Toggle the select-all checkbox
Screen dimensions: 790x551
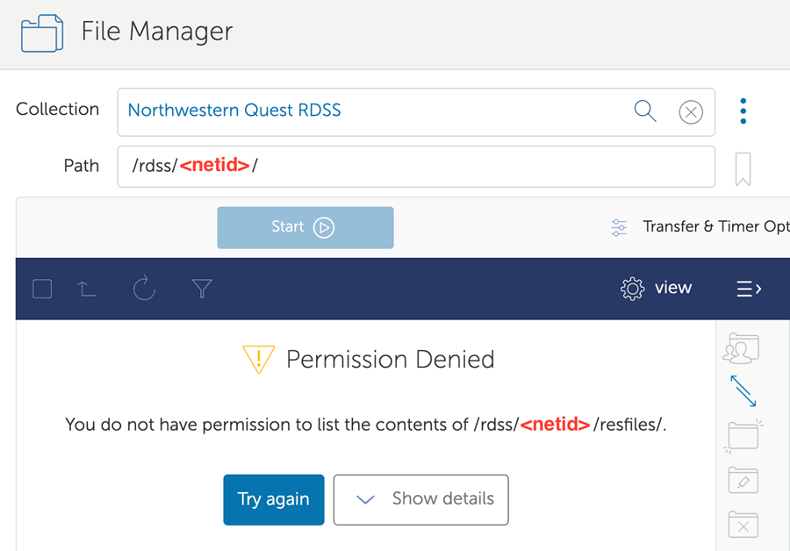pyautogui.click(x=42, y=289)
